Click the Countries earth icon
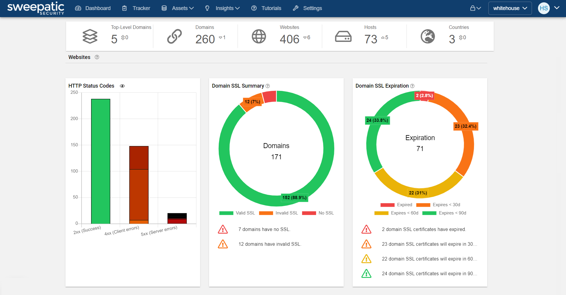The width and height of the screenshot is (566, 295). point(428,37)
